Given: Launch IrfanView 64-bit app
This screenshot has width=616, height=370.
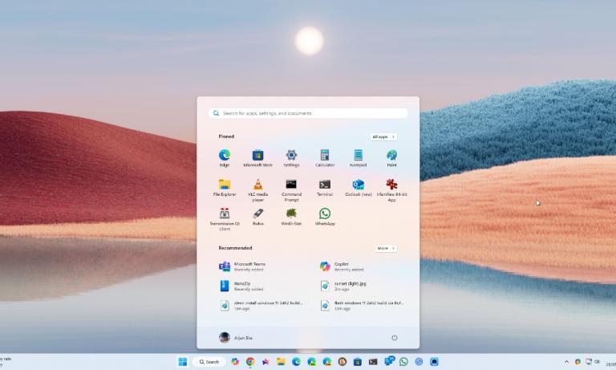Looking at the screenshot, I should [391, 185].
